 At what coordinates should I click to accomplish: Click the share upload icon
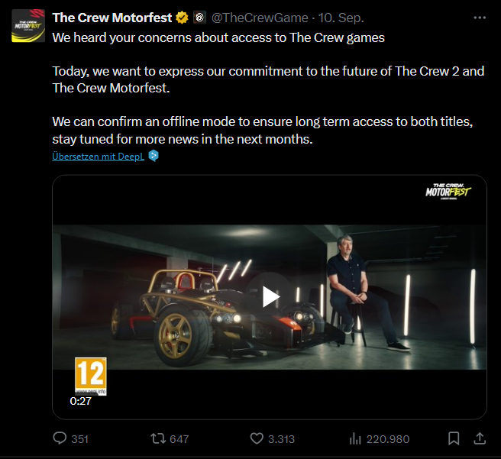[x=480, y=438]
